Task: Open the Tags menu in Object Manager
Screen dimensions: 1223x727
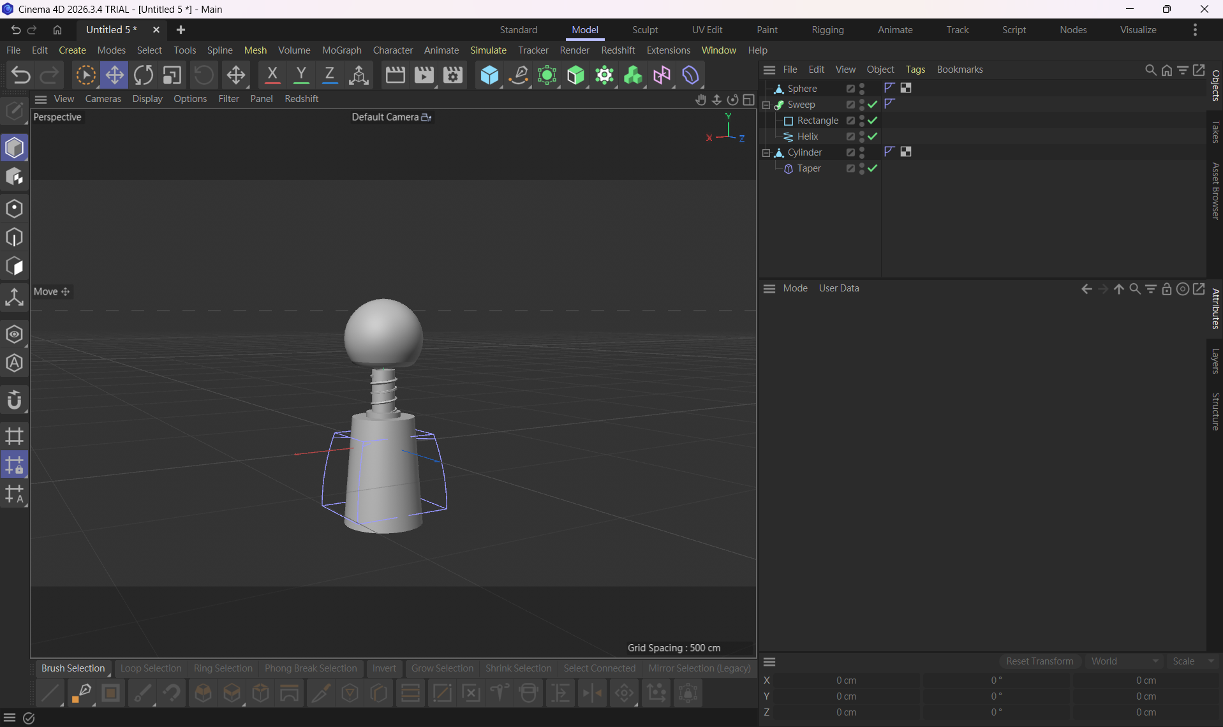Action: pos(915,70)
